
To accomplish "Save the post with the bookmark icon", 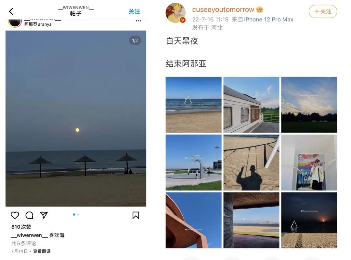I will (136, 215).
